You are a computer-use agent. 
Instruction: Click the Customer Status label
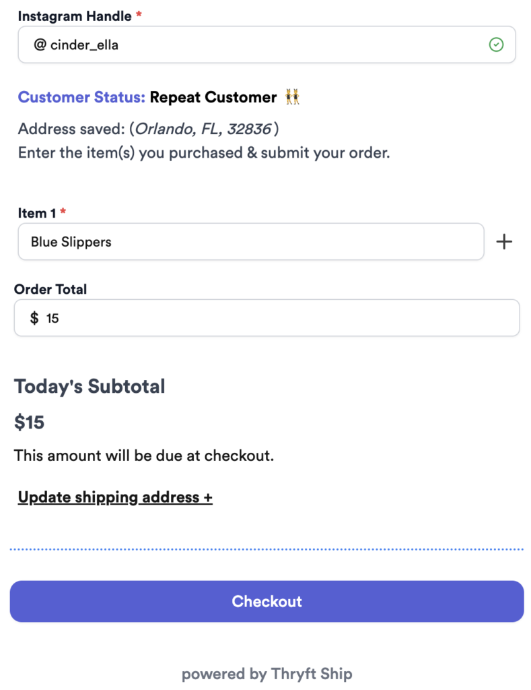pos(81,97)
